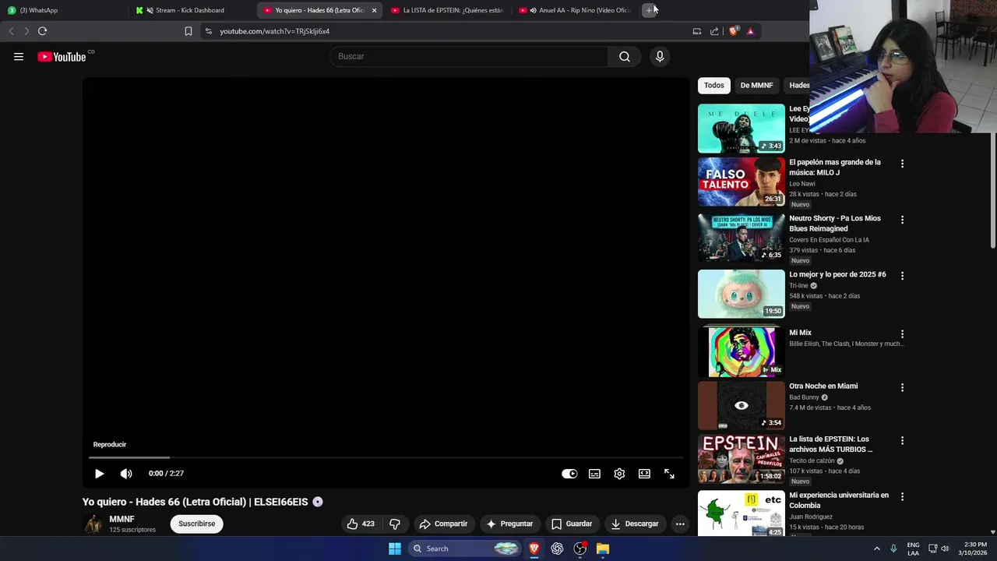Open options menu for Neutro Shorty video

point(902,220)
